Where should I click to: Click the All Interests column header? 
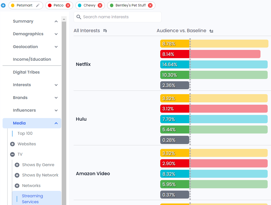tap(87, 31)
